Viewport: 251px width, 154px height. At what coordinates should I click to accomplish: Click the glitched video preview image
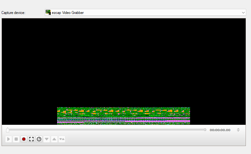tap(123, 116)
